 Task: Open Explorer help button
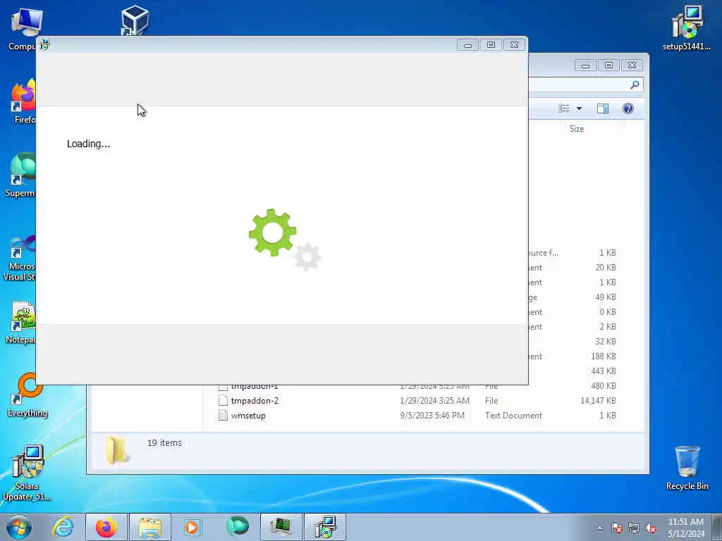(628, 108)
